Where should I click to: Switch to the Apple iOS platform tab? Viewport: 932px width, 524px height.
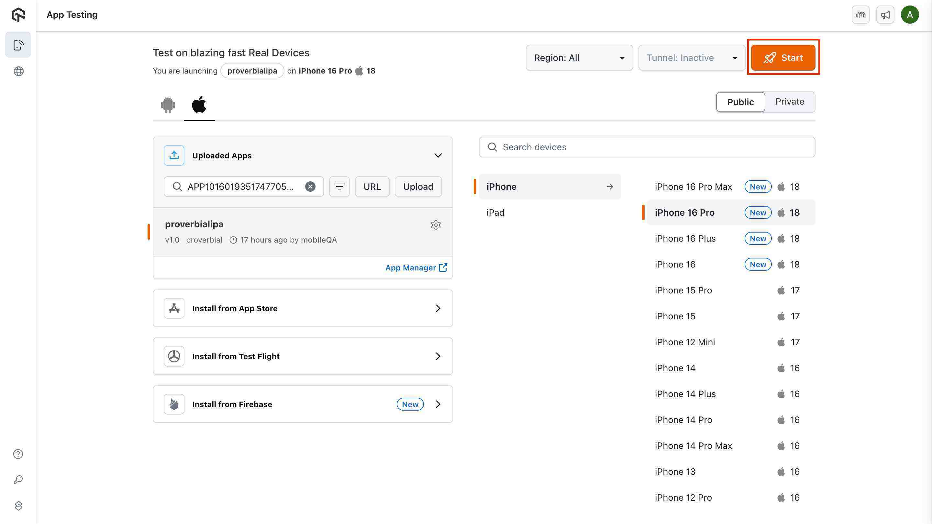199,105
